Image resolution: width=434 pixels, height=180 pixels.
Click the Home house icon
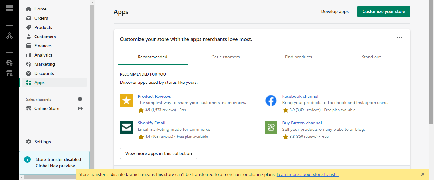click(29, 9)
